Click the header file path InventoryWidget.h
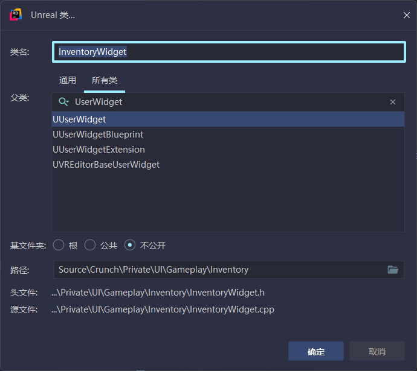Viewport: 417px width, 371px height. click(x=158, y=293)
